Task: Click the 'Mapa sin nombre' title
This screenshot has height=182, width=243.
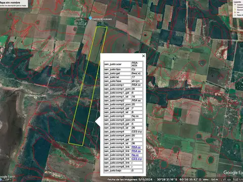Action: pyautogui.click(x=10, y=3)
